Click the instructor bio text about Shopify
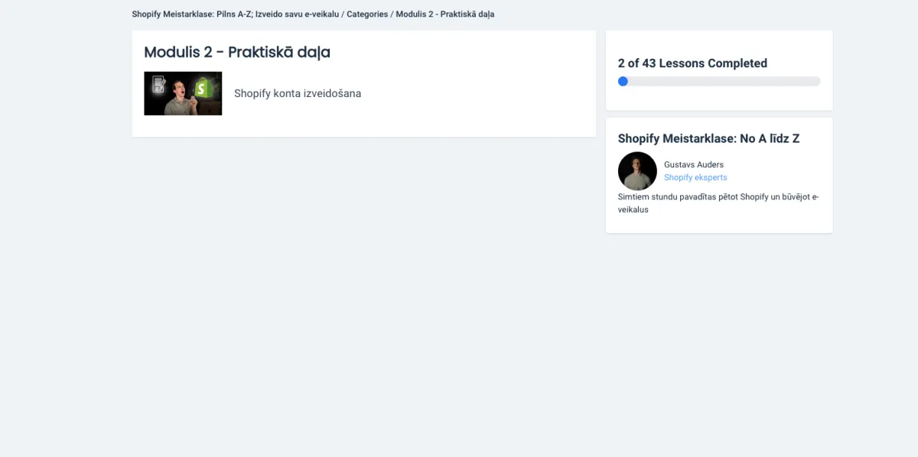 718,203
